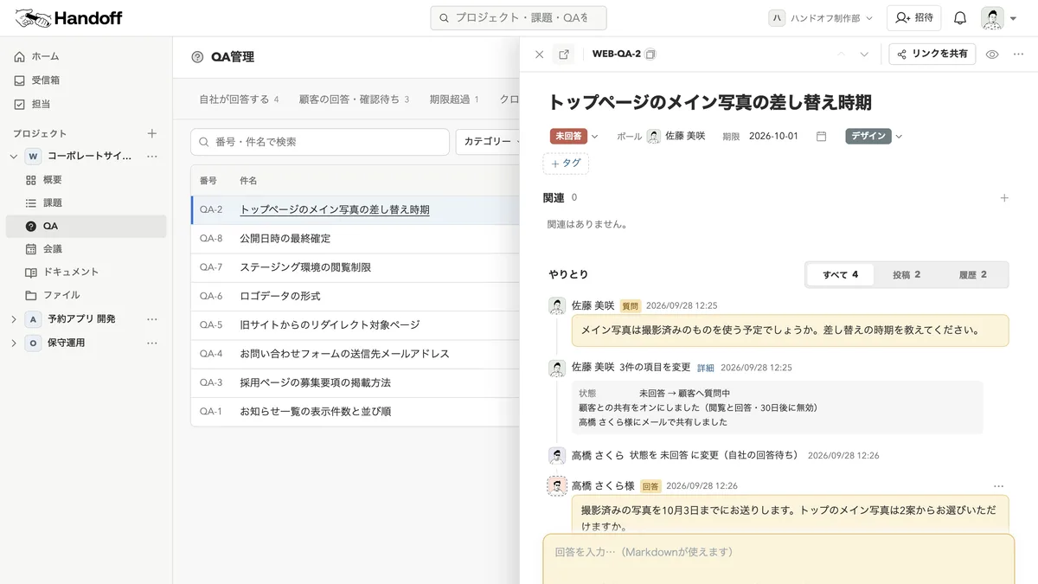
Task: Go to next QA with down chevron
Action: point(863,55)
